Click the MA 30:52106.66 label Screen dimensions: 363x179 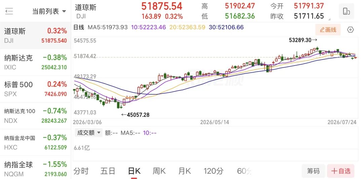(226, 27)
